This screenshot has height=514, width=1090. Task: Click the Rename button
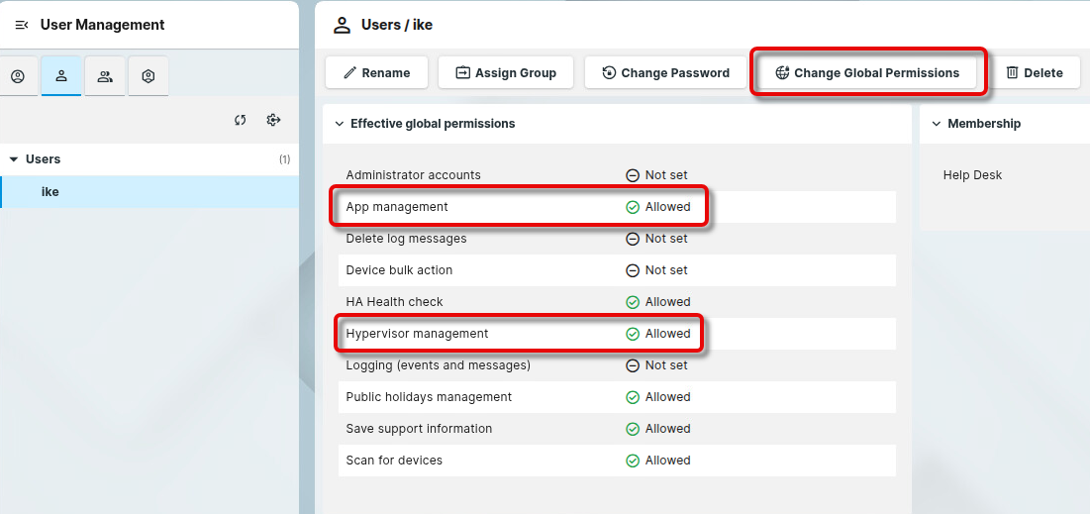pyautogui.click(x=376, y=72)
